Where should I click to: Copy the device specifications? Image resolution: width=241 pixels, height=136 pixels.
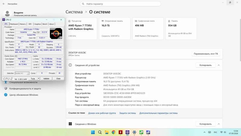pos(205,65)
